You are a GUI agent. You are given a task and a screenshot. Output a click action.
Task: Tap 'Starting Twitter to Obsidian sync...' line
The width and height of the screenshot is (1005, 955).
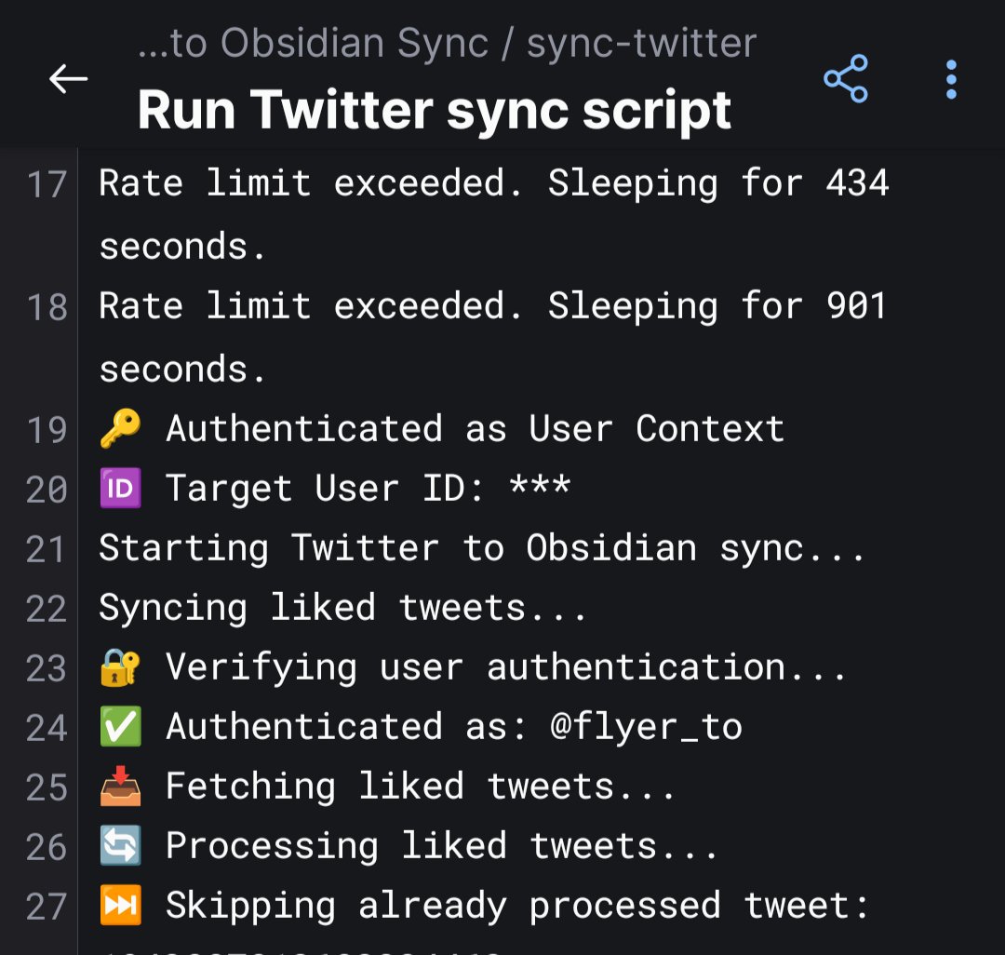[x=481, y=548]
